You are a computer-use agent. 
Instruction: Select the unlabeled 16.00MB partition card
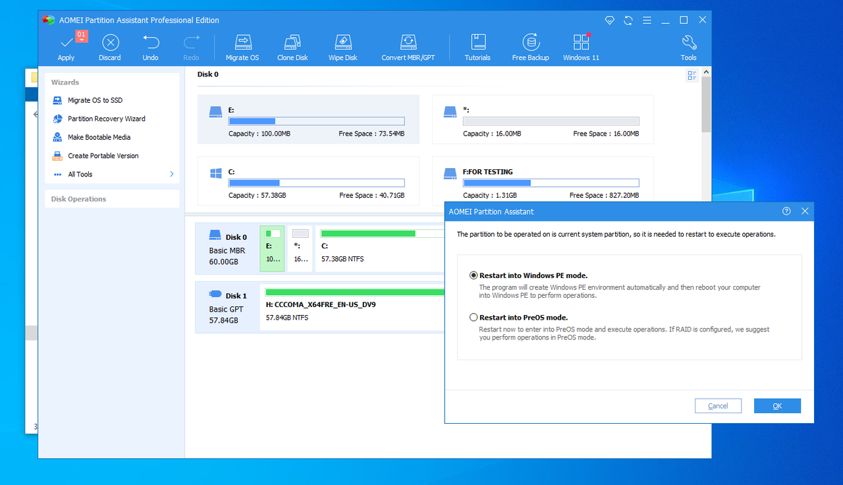point(543,119)
